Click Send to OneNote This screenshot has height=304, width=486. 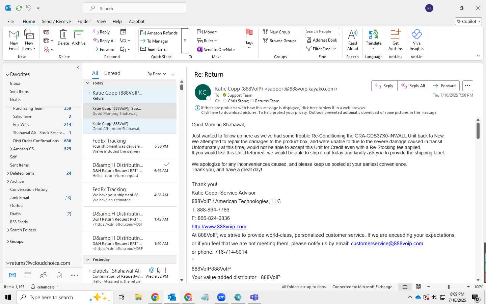point(216,49)
